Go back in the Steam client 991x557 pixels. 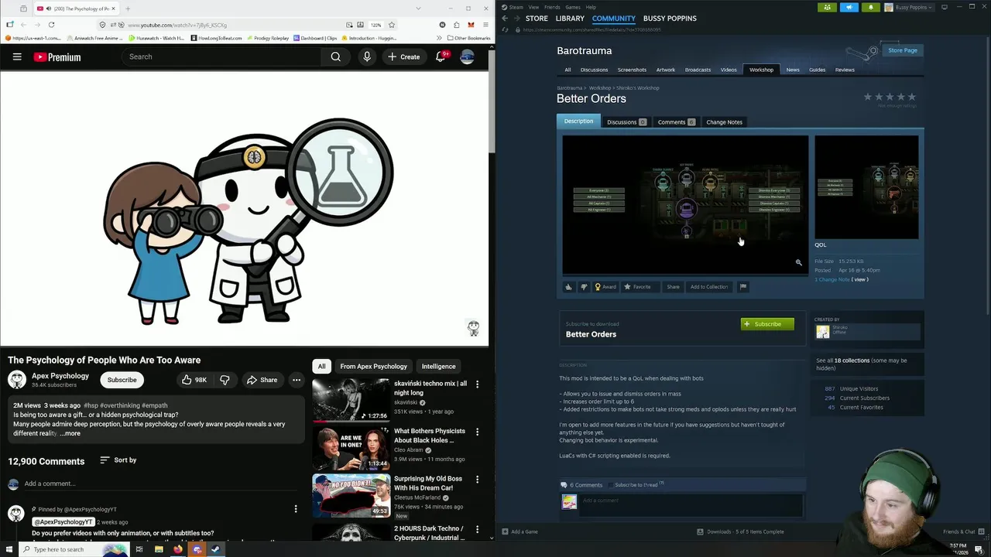coord(505,19)
